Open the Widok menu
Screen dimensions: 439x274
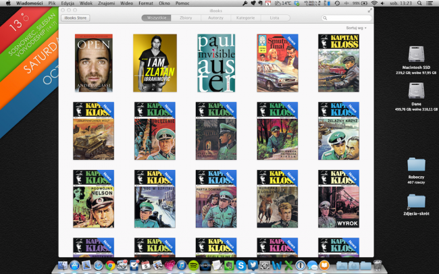coord(86,3)
